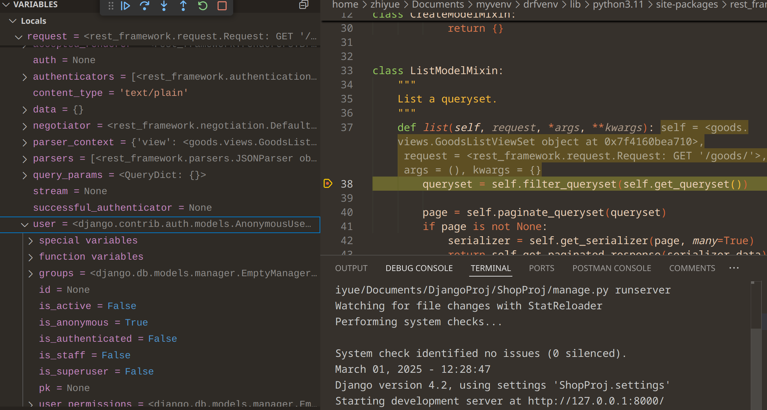Click the debug Continue button
Screen dimensions: 767x410
[x=125, y=6]
